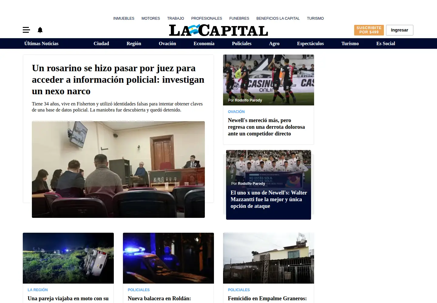437x303 pixels.
Task: Select Agro section in navigation bar
Action: [274, 44]
